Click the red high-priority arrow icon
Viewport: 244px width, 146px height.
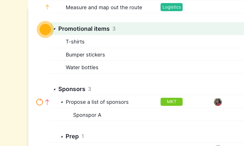point(47,102)
